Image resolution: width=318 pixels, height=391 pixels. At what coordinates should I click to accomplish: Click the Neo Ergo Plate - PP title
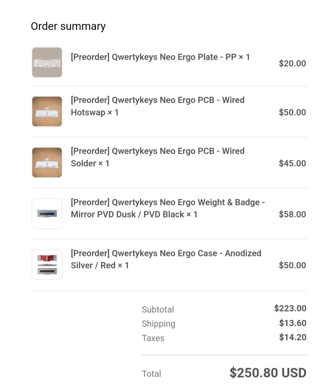(160, 57)
